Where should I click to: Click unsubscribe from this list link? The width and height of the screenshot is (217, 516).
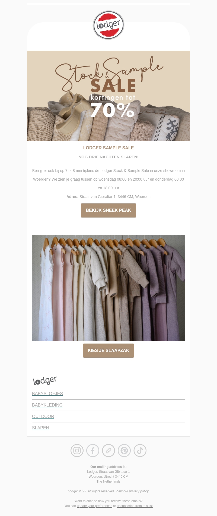click(x=135, y=506)
